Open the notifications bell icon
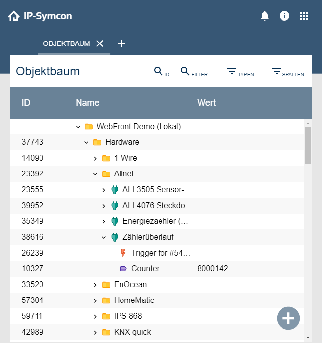322x343 pixels. click(x=265, y=16)
